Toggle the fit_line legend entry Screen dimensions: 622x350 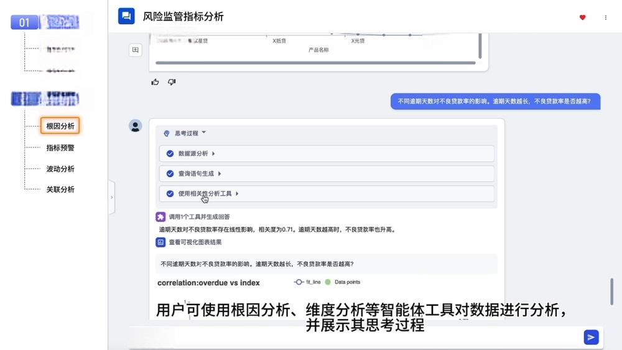pos(307,282)
